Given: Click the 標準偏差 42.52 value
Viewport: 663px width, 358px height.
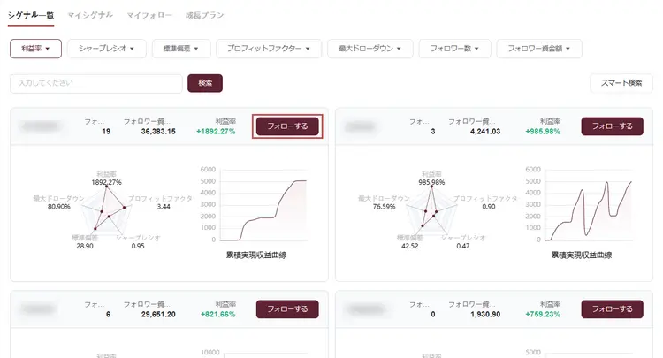Looking at the screenshot, I should click(x=409, y=246).
